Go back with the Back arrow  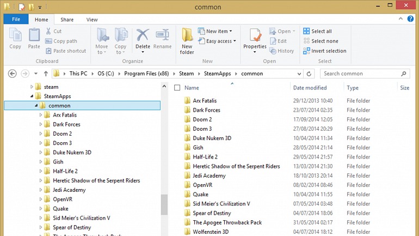click(13, 74)
